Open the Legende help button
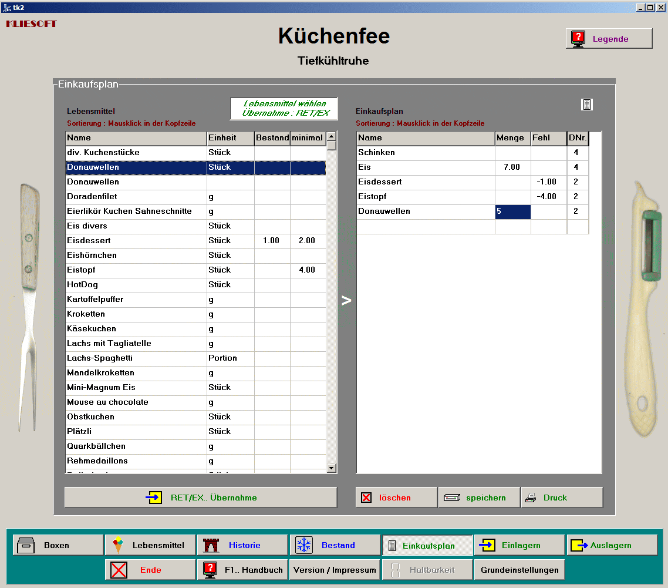Image resolution: width=668 pixels, height=588 pixels. [609, 39]
